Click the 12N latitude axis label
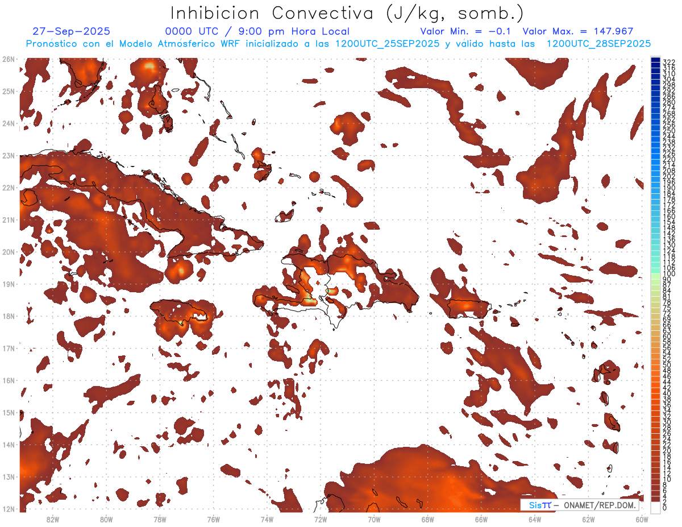Screen dimensions: 682x527 [x=8, y=509]
